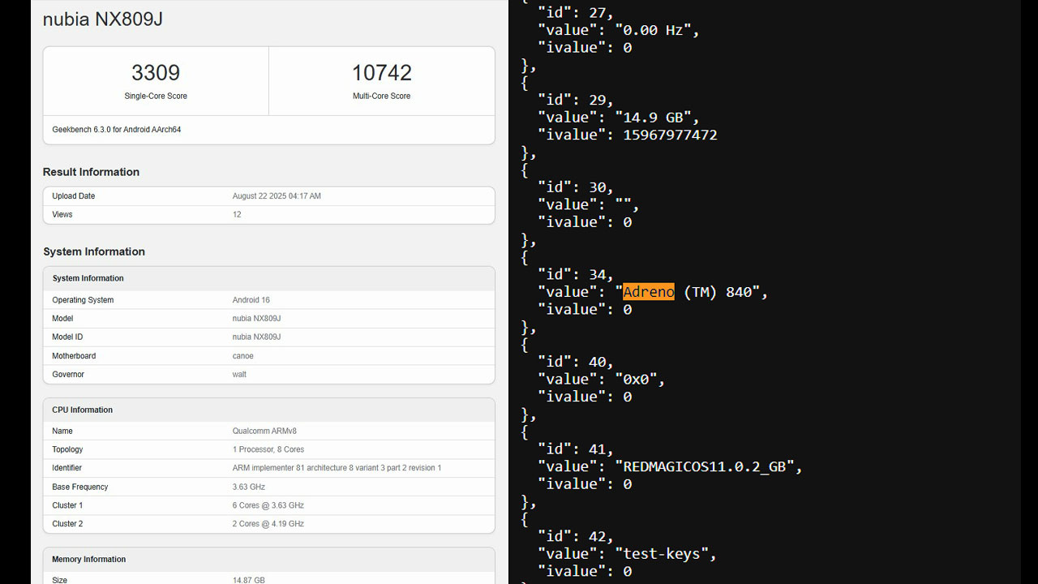Click the Model ID nubia NX809J value
The image size is (1038, 584).
[x=256, y=337]
